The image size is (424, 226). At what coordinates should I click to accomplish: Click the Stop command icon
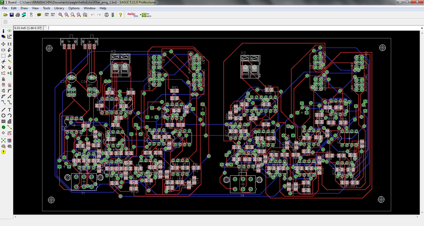tap(107, 15)
